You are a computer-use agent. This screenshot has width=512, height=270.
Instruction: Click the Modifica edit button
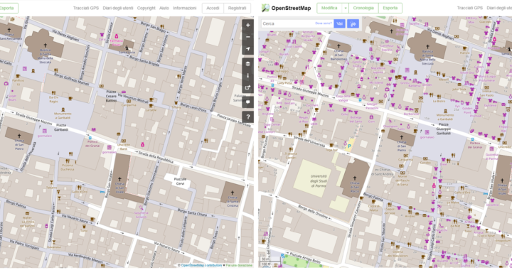(329, 8)
